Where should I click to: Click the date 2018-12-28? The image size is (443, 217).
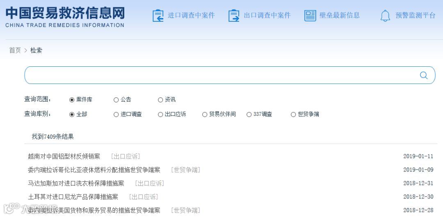click(418, 210)
